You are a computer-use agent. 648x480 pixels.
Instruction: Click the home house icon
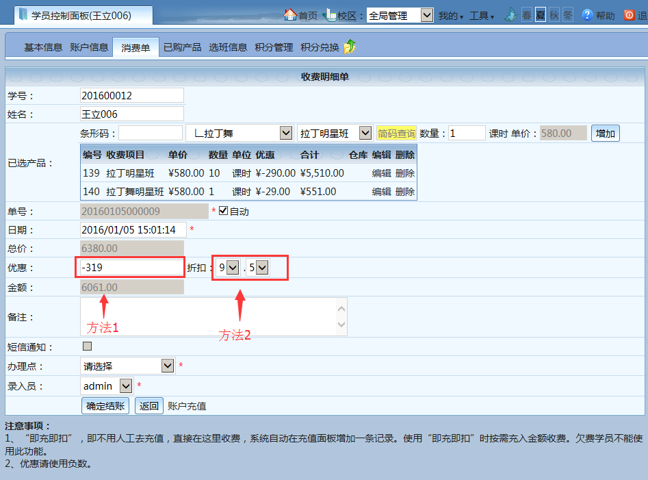[x=290, y=15]
